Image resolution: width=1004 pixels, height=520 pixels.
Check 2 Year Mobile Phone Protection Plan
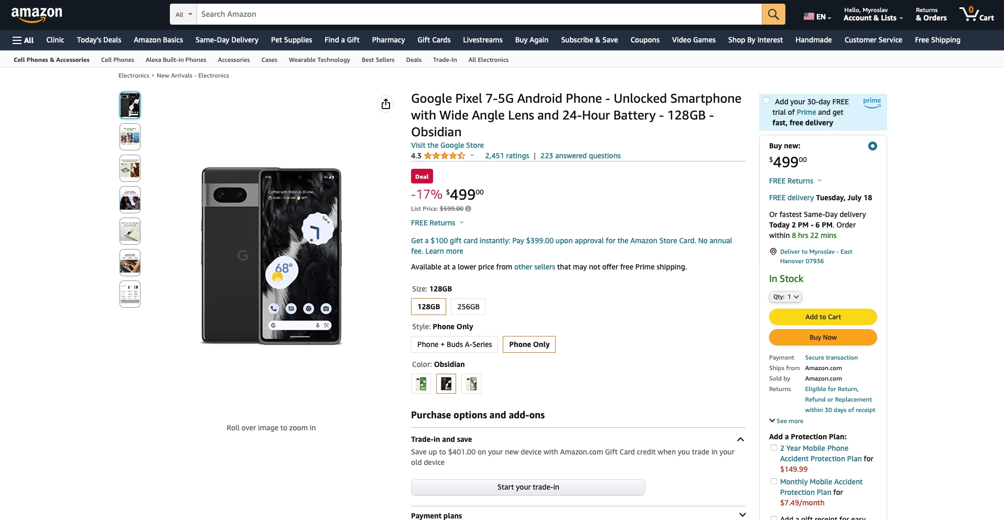(x=773, y=448)
